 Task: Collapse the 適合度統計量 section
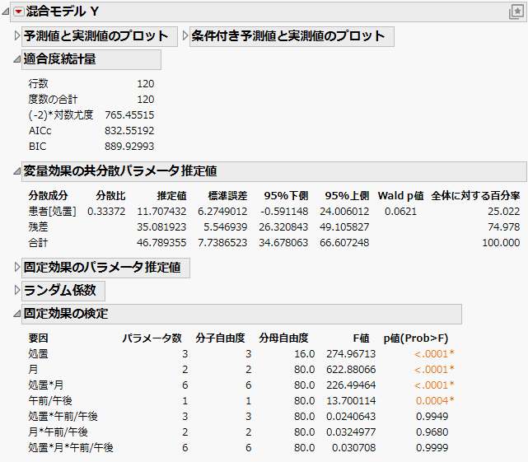coord(16,59)
